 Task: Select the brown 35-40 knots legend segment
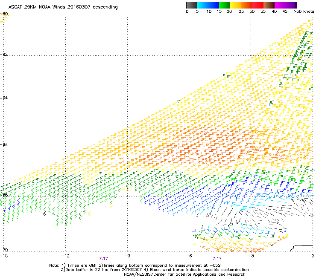[x=269, y=5]
